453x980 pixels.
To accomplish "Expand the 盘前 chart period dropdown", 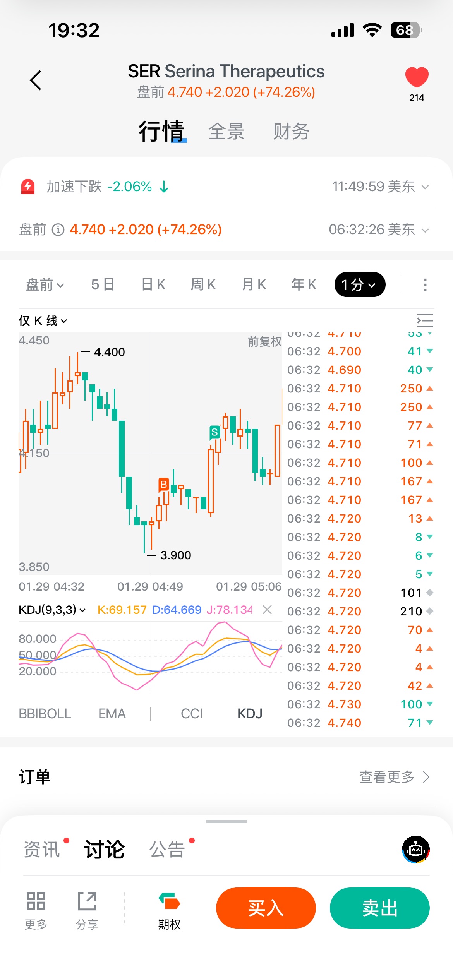I will (45, 285).
